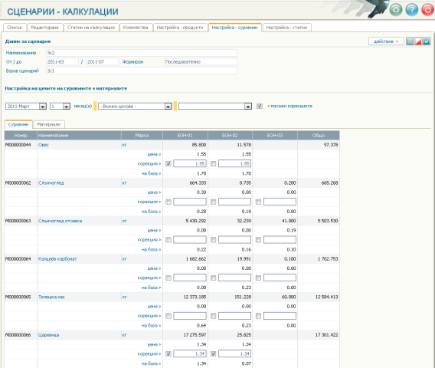Screen dimensions: 435x368
Task: Click the green Home icon
Action: [396, 10]
